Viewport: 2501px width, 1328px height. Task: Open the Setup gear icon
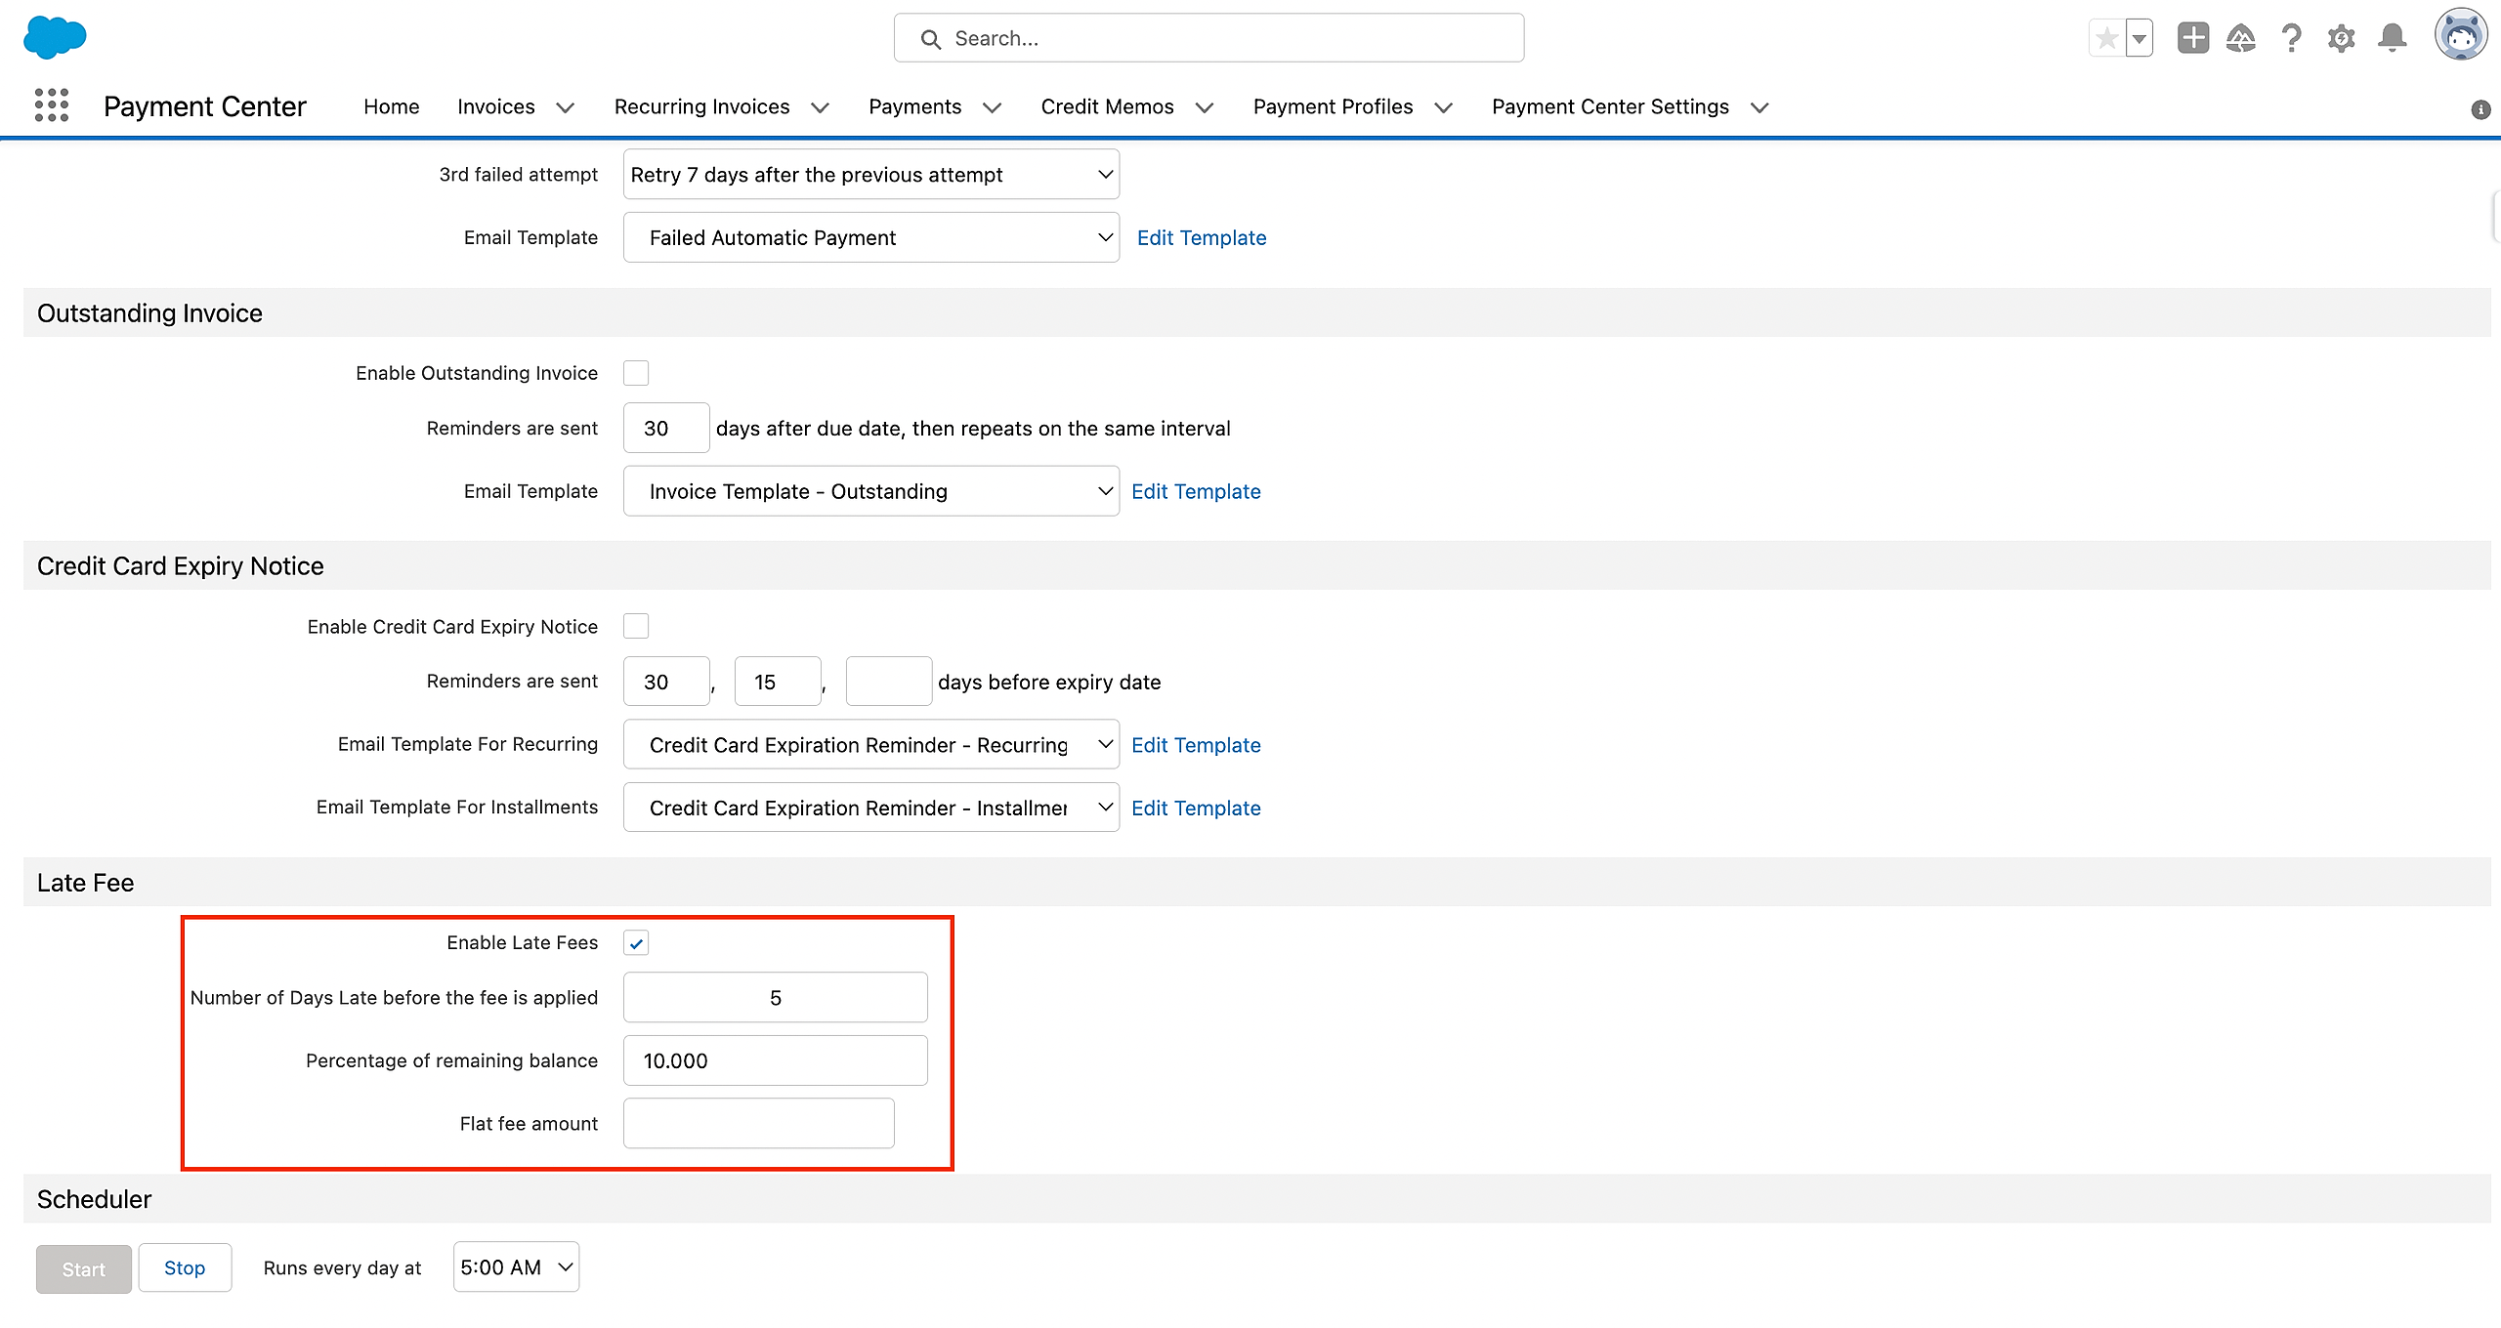click(2341, 39)
